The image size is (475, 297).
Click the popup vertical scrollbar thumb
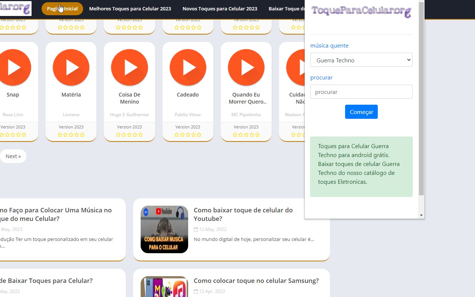(x=421, y=98)
